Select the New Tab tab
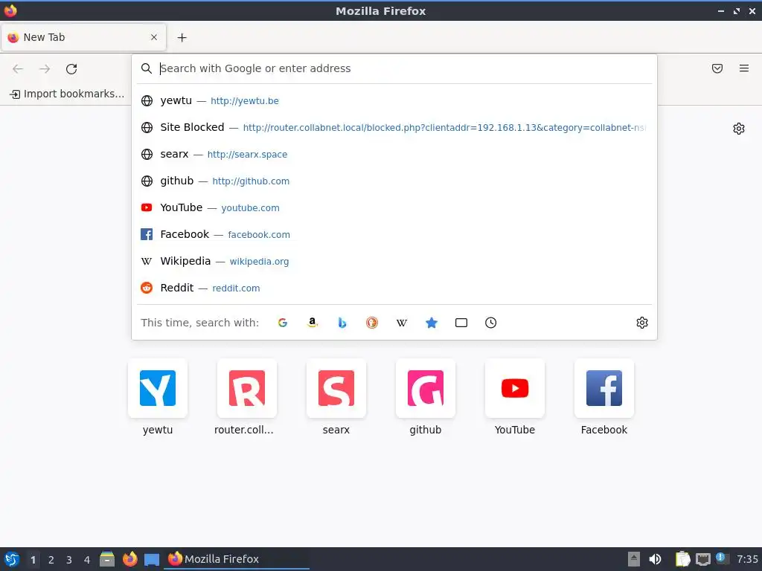Image resolution: width=762 pixels, height=571 pixels. point(83,37)
